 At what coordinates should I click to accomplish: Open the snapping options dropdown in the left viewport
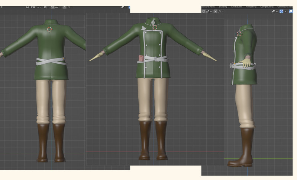[58, 7]
